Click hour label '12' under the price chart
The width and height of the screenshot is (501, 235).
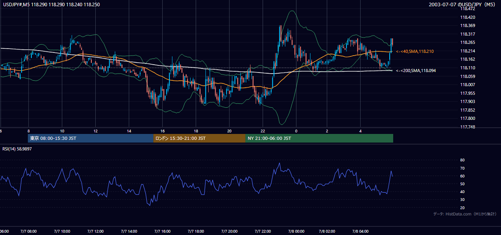click(x=96, y=131)
